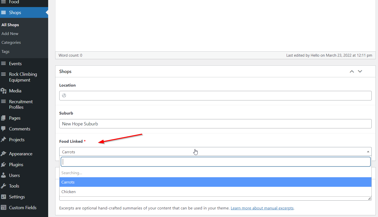Screen dimensions: 378x217
Task: Click into the Suburb text field
Action: click(215, 124)
